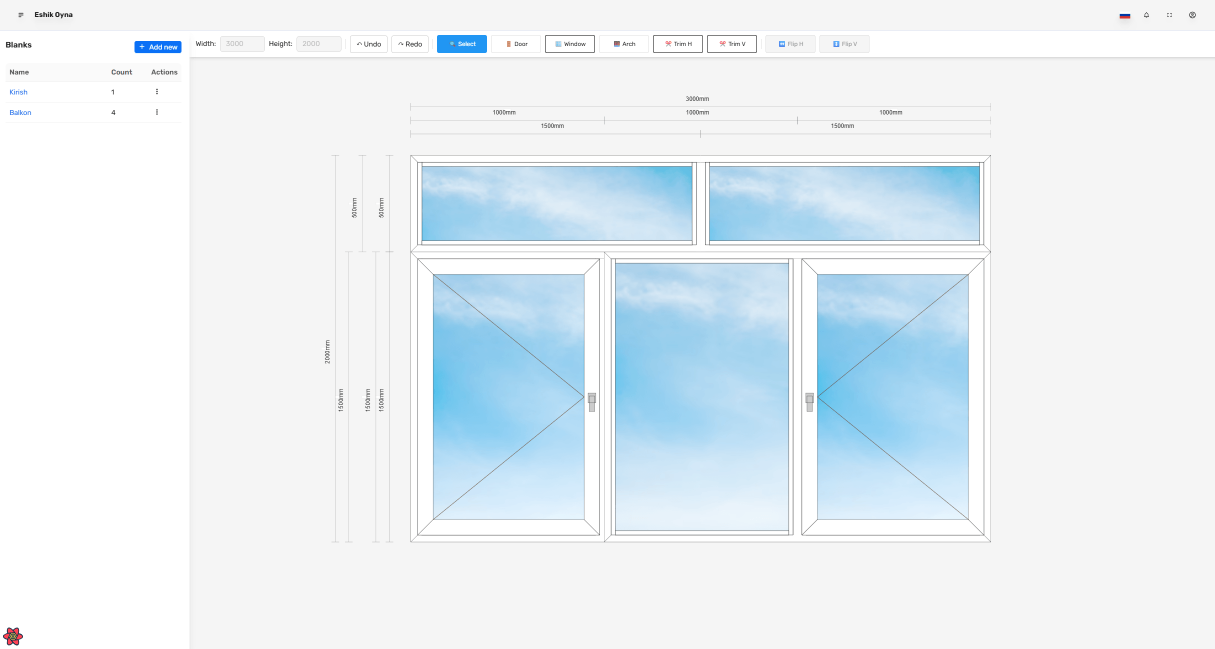Activate the Trim V tool

[731, 44]
